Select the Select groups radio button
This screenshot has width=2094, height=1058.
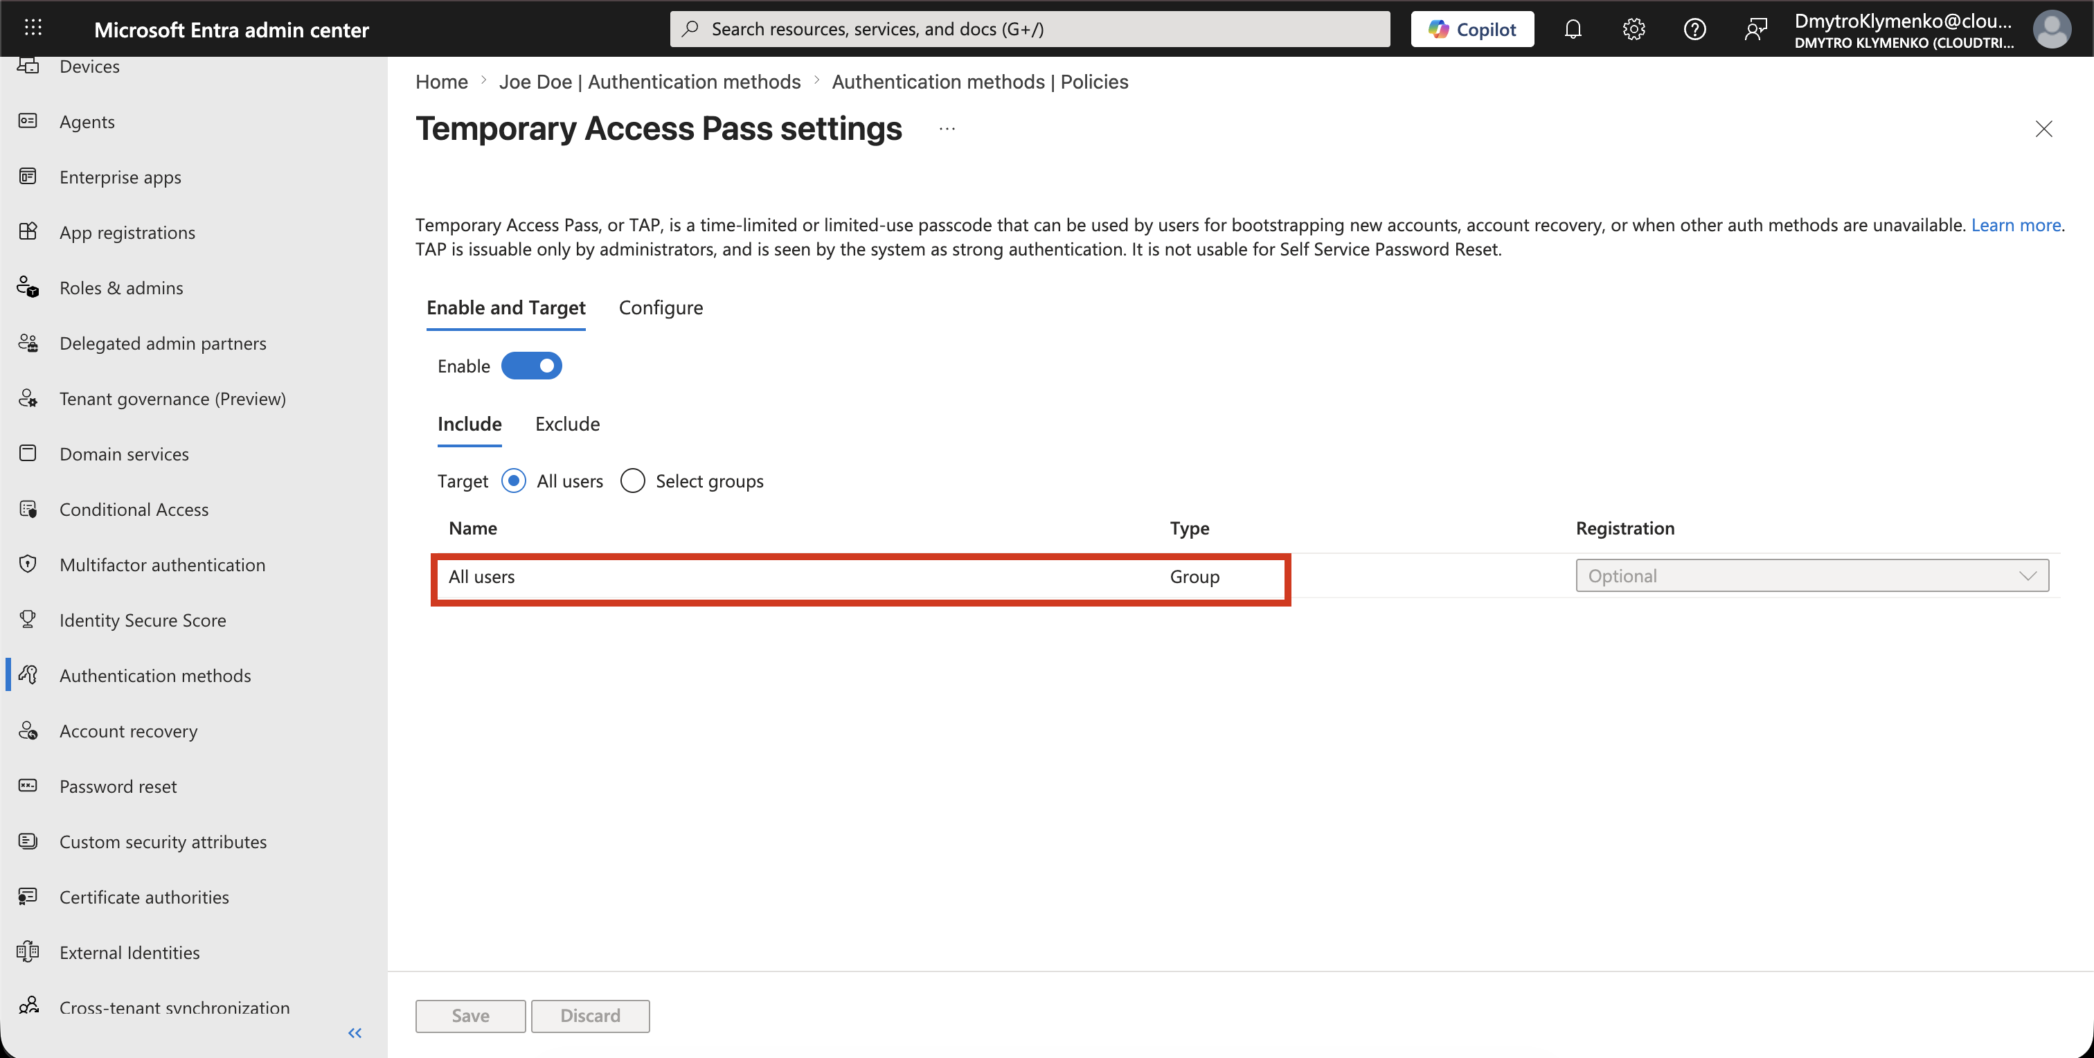[632, 481]
